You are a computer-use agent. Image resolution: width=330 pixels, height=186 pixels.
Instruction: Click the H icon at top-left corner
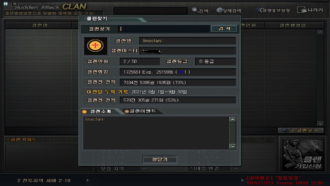[6, 3]
